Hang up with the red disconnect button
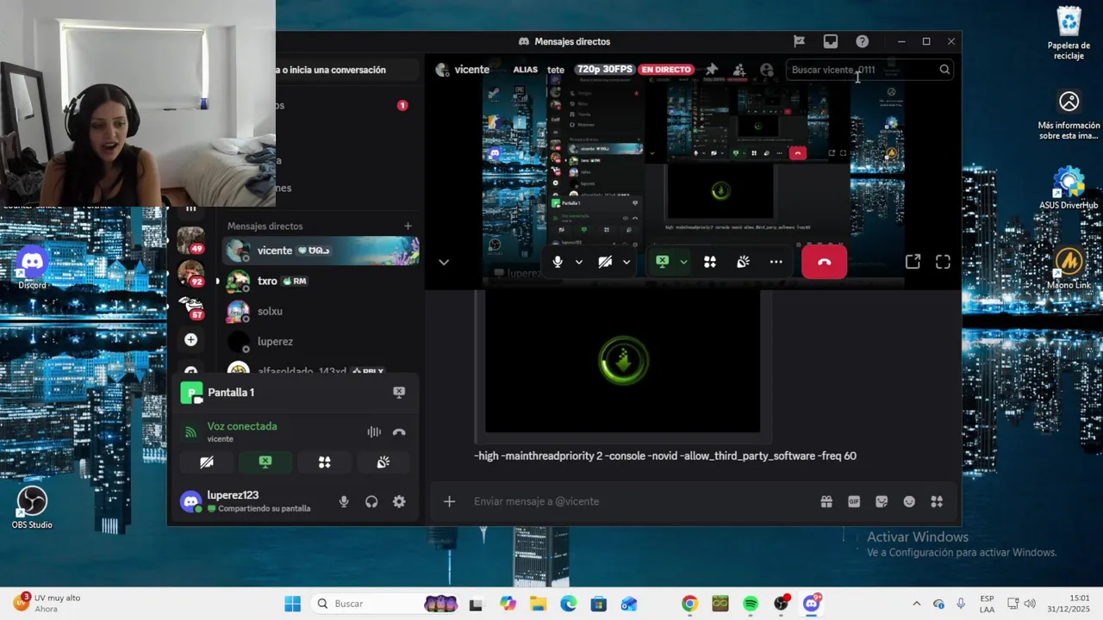The image size is (1103, 620). [x=824, y=262]
